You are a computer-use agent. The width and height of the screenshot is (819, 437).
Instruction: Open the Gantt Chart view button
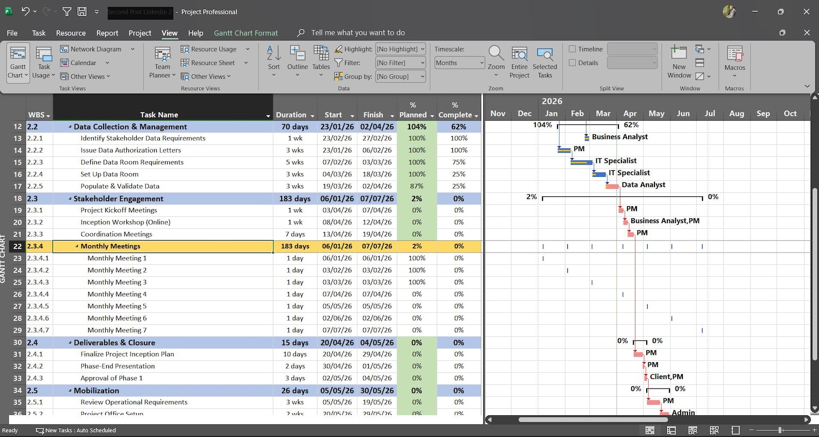point(18,62)
